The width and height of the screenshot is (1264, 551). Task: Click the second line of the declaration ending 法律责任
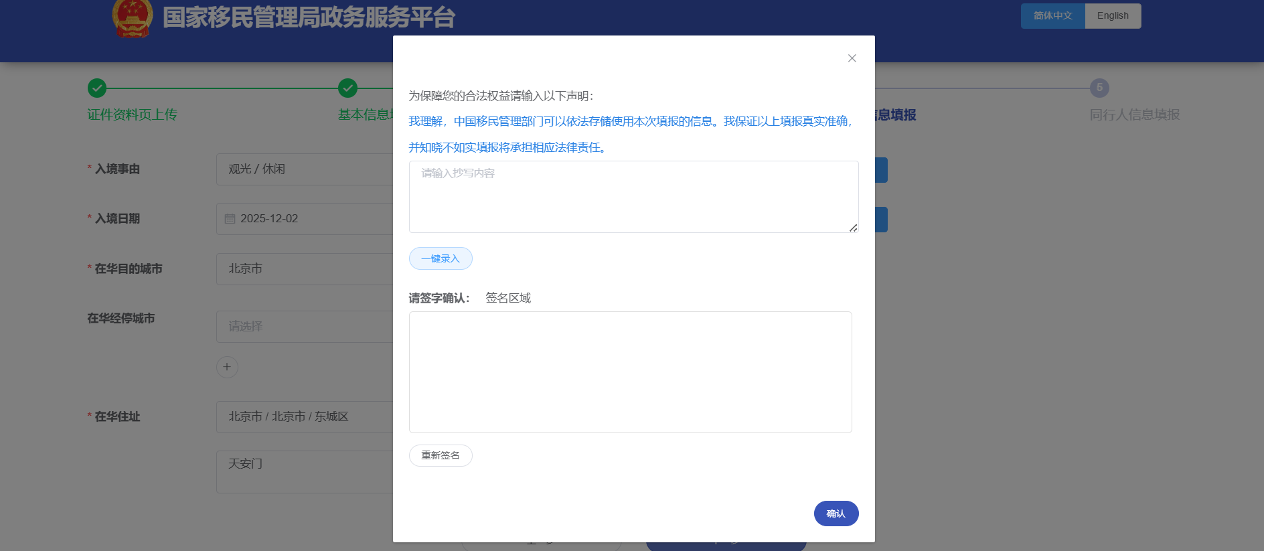tap(509, 147)
